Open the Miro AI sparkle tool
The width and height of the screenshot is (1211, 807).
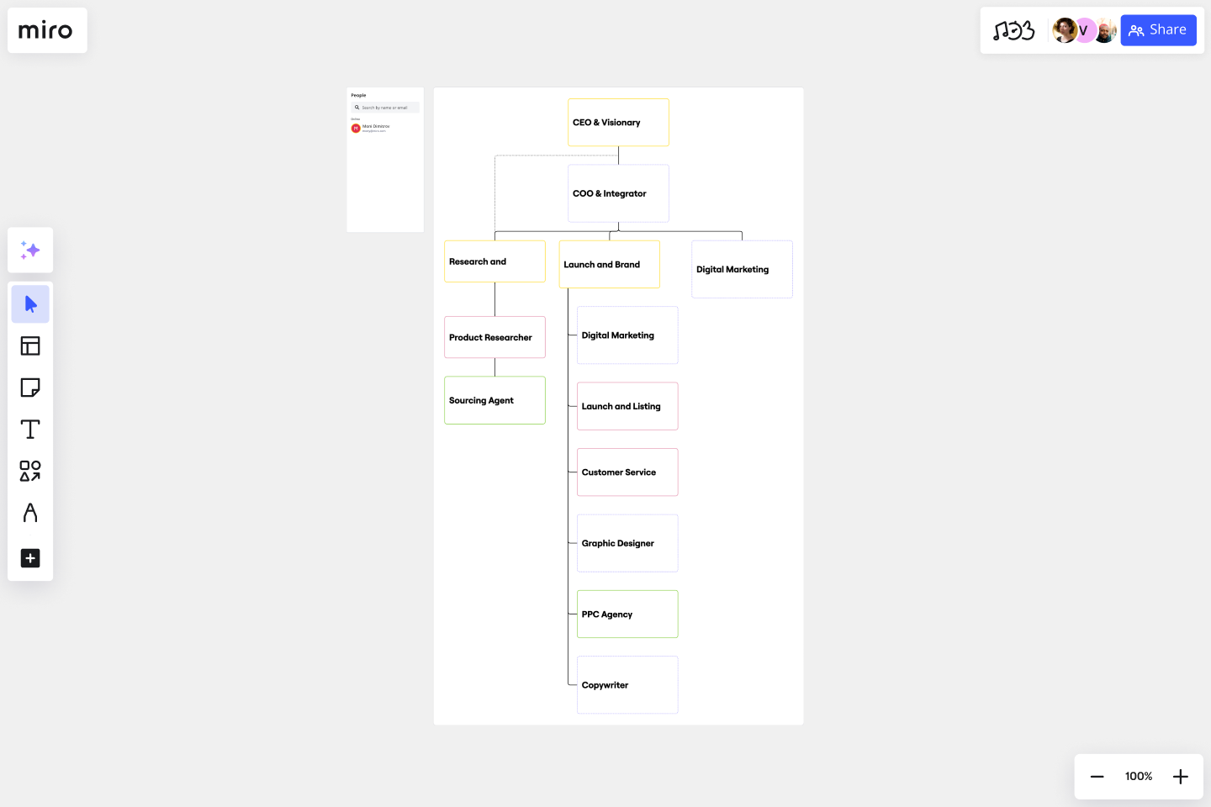(30, 251)
